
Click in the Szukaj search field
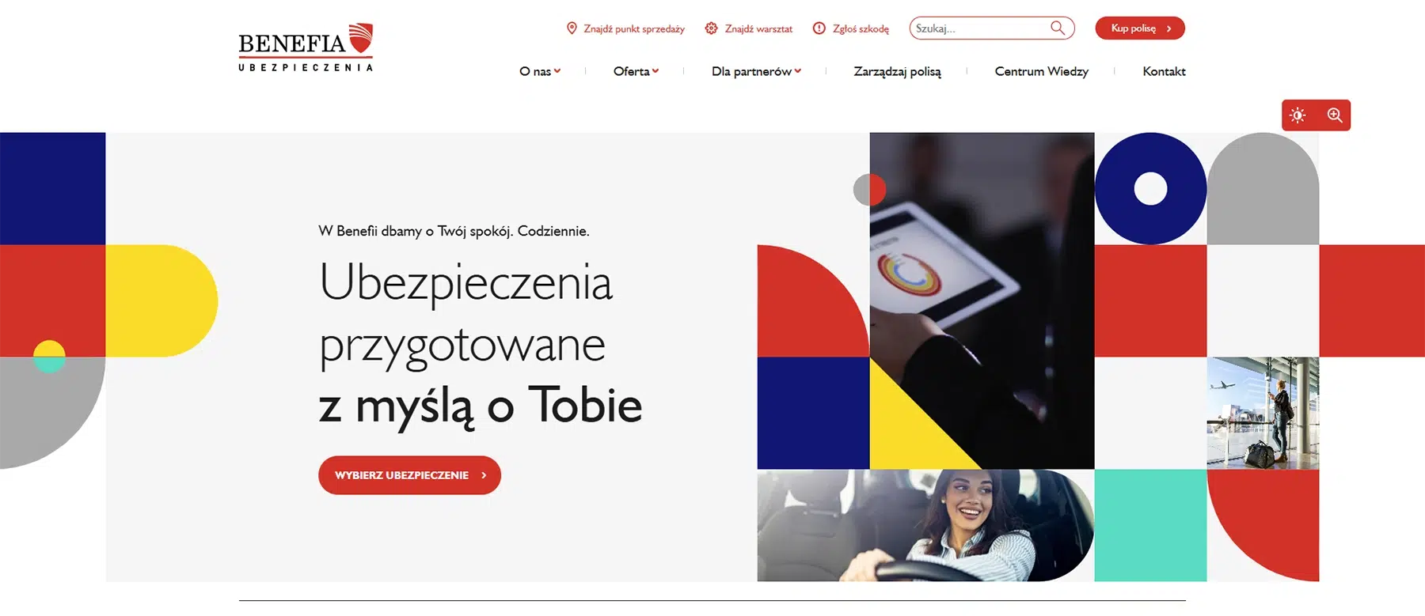[x=980, y=28]
